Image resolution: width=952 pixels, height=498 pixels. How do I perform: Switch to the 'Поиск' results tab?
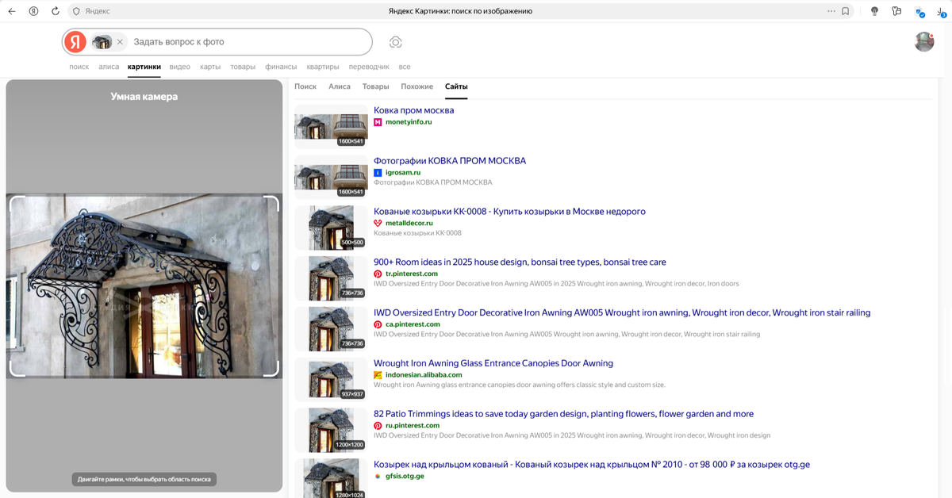305,86
